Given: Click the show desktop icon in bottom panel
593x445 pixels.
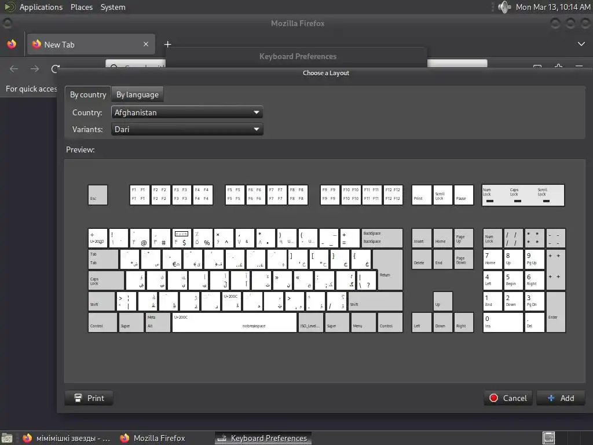Looking at the screenshot, I should (7, 438).
